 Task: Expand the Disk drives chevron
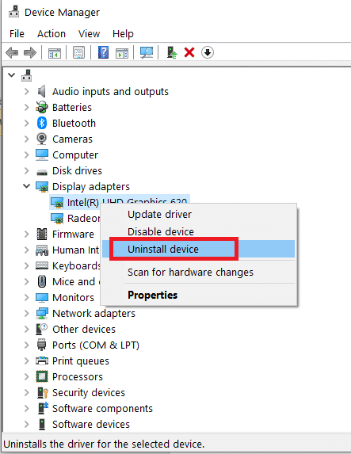(27, 170)
